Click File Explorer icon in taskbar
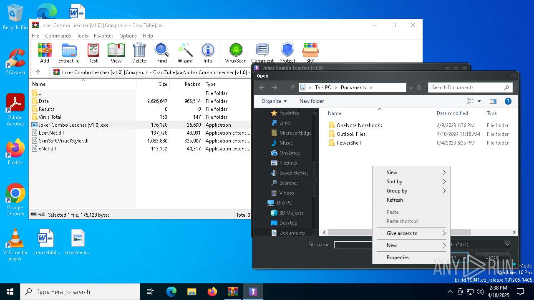 tap(191, 292)
